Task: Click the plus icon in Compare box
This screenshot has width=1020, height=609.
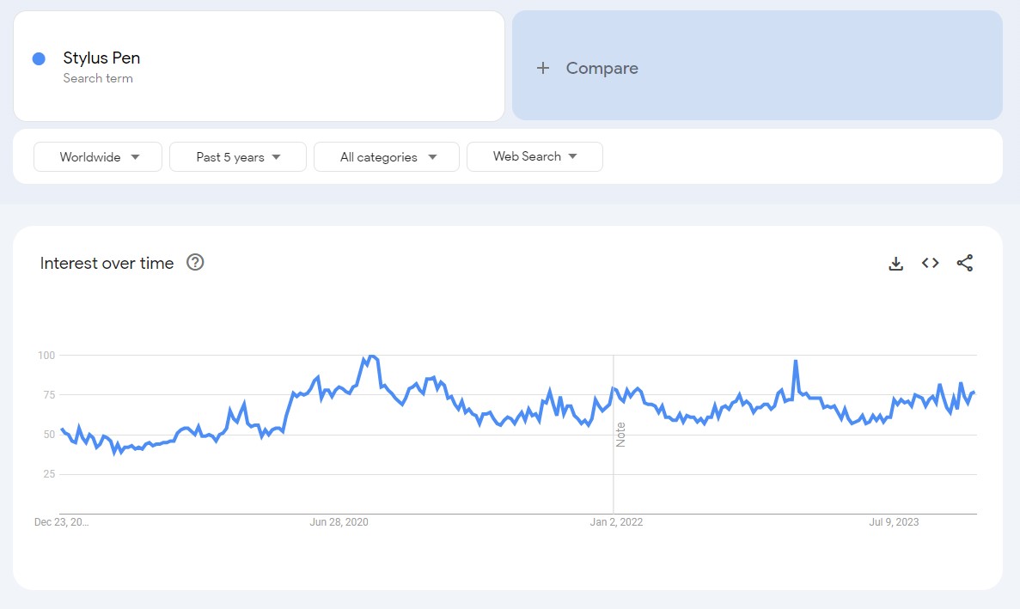Action: click(542, 68)
